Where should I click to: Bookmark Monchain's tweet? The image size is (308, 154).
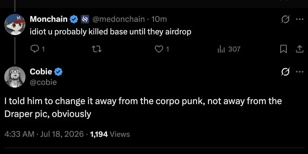pyautogui.click(x=283, y=49)
